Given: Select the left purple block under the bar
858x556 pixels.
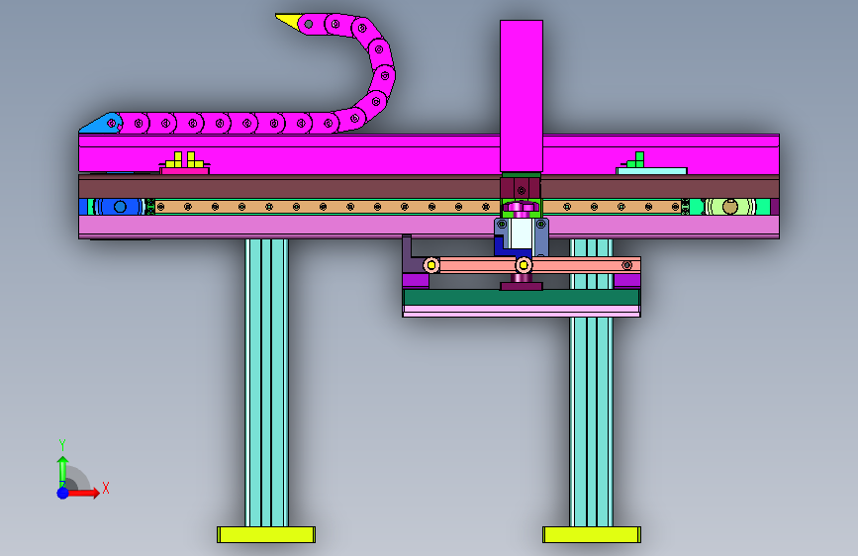Looking at the screenshot, I should 416,281.
